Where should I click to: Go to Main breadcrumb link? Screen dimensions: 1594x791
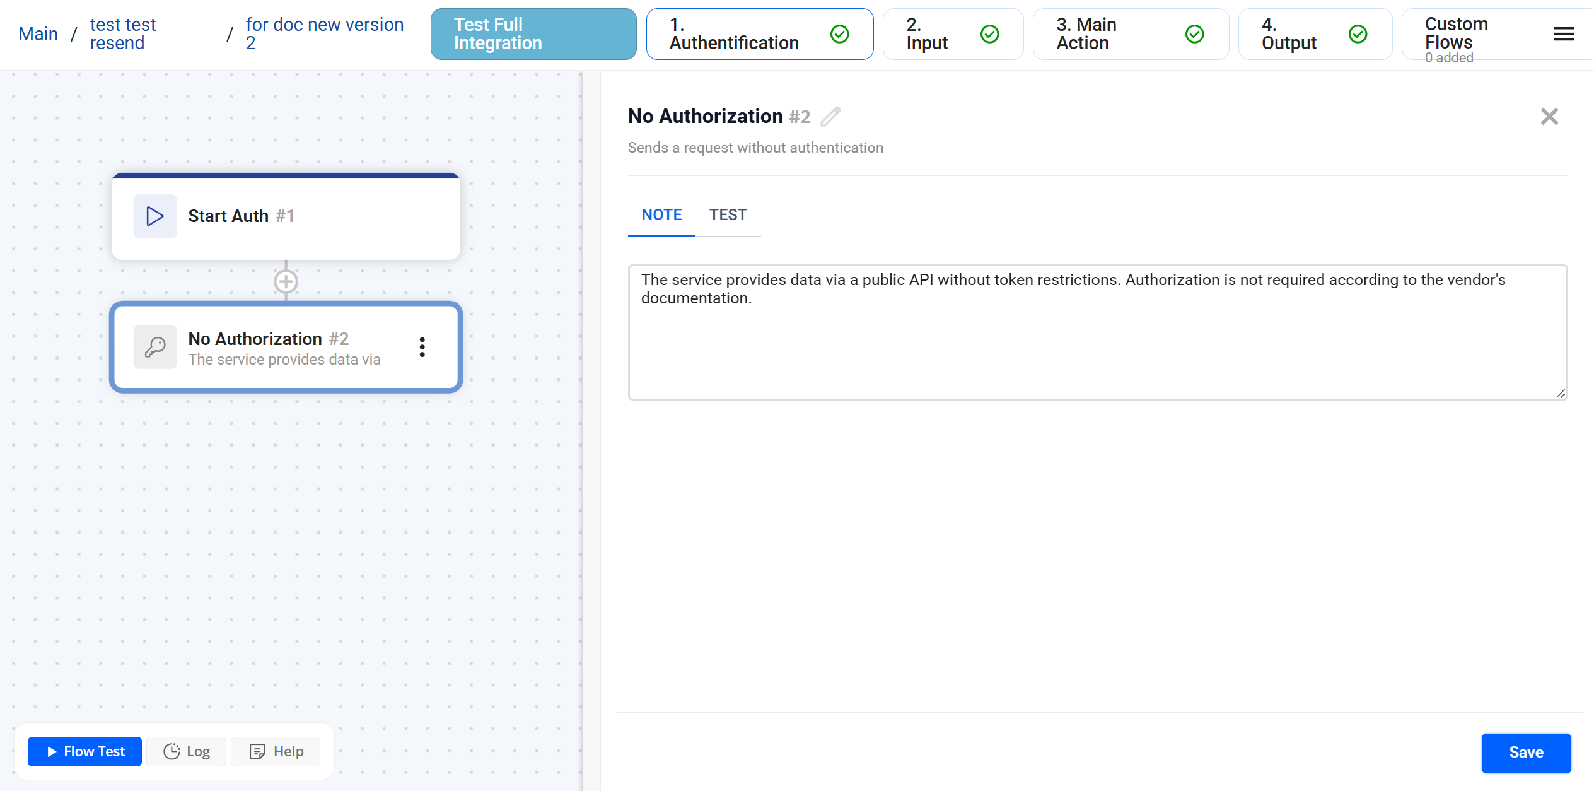38,34
